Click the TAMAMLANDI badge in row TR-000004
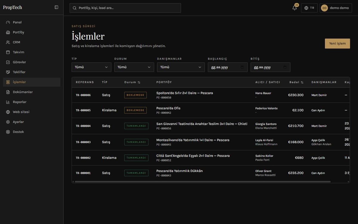358x224 pixels. (x=136, y=126)
